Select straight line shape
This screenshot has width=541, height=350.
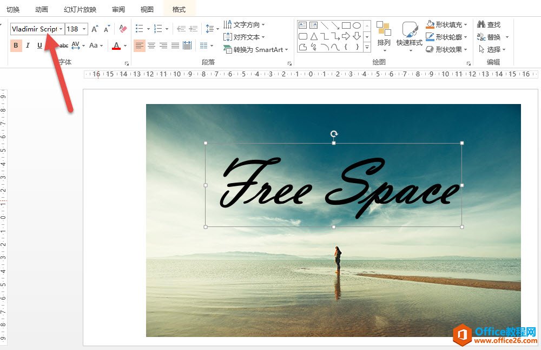click(x=324, y=25)
